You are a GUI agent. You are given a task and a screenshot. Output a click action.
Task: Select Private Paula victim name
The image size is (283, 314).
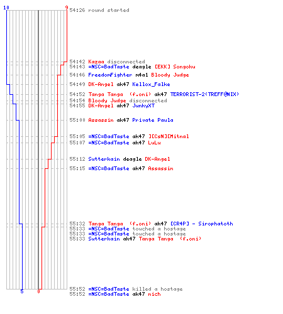coord(153,120)
